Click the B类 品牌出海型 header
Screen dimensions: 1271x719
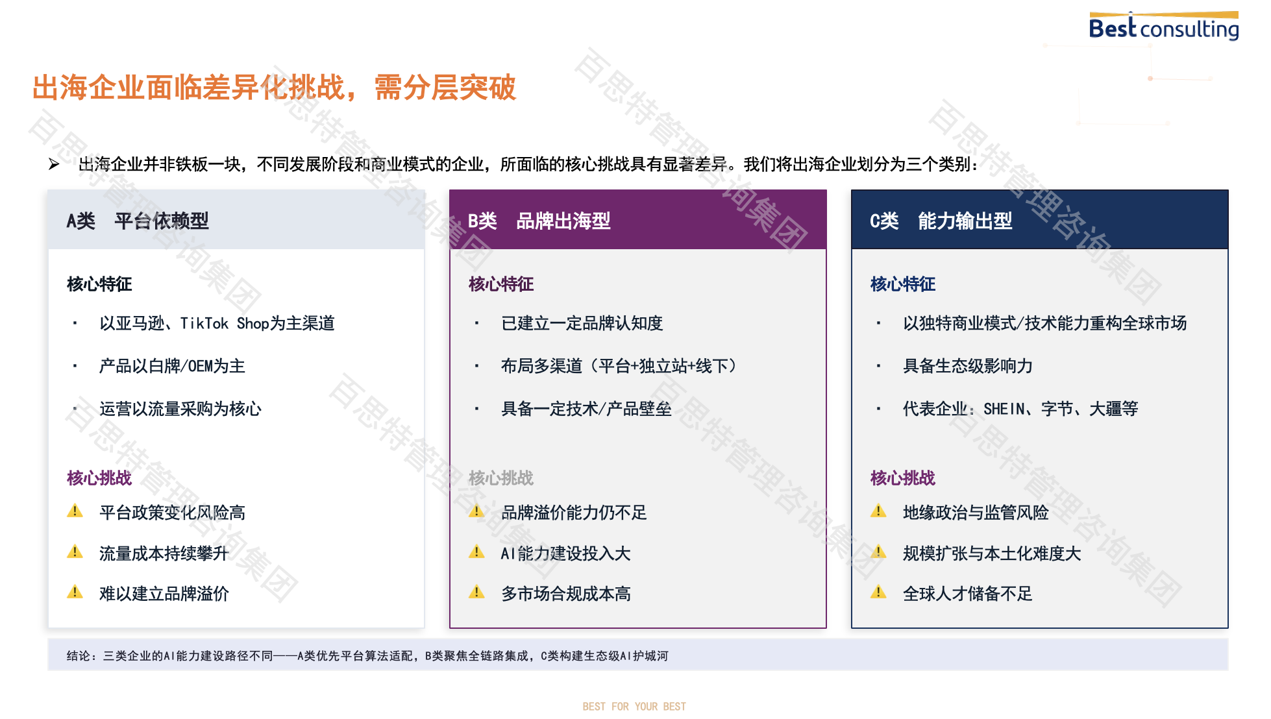click(638, 220)
